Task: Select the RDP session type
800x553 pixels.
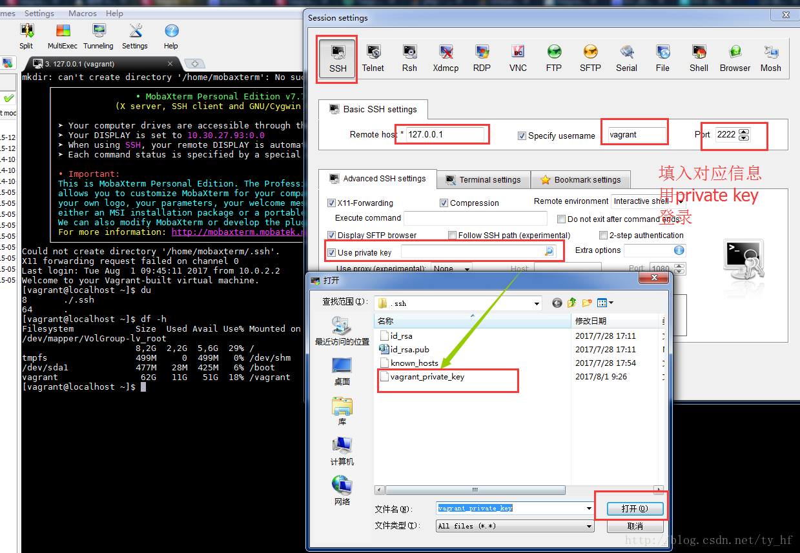Action: pyautogui.click(x=482, y=59)
